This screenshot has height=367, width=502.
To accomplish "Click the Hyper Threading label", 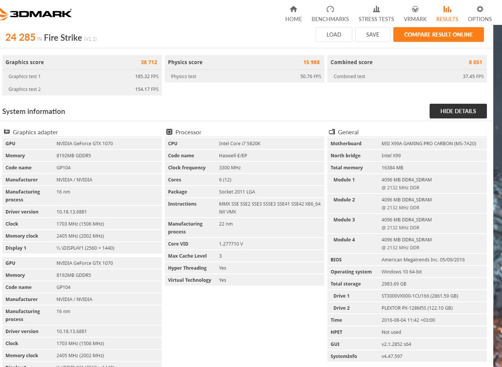I will pyautogui.click(x=187, y=268).
